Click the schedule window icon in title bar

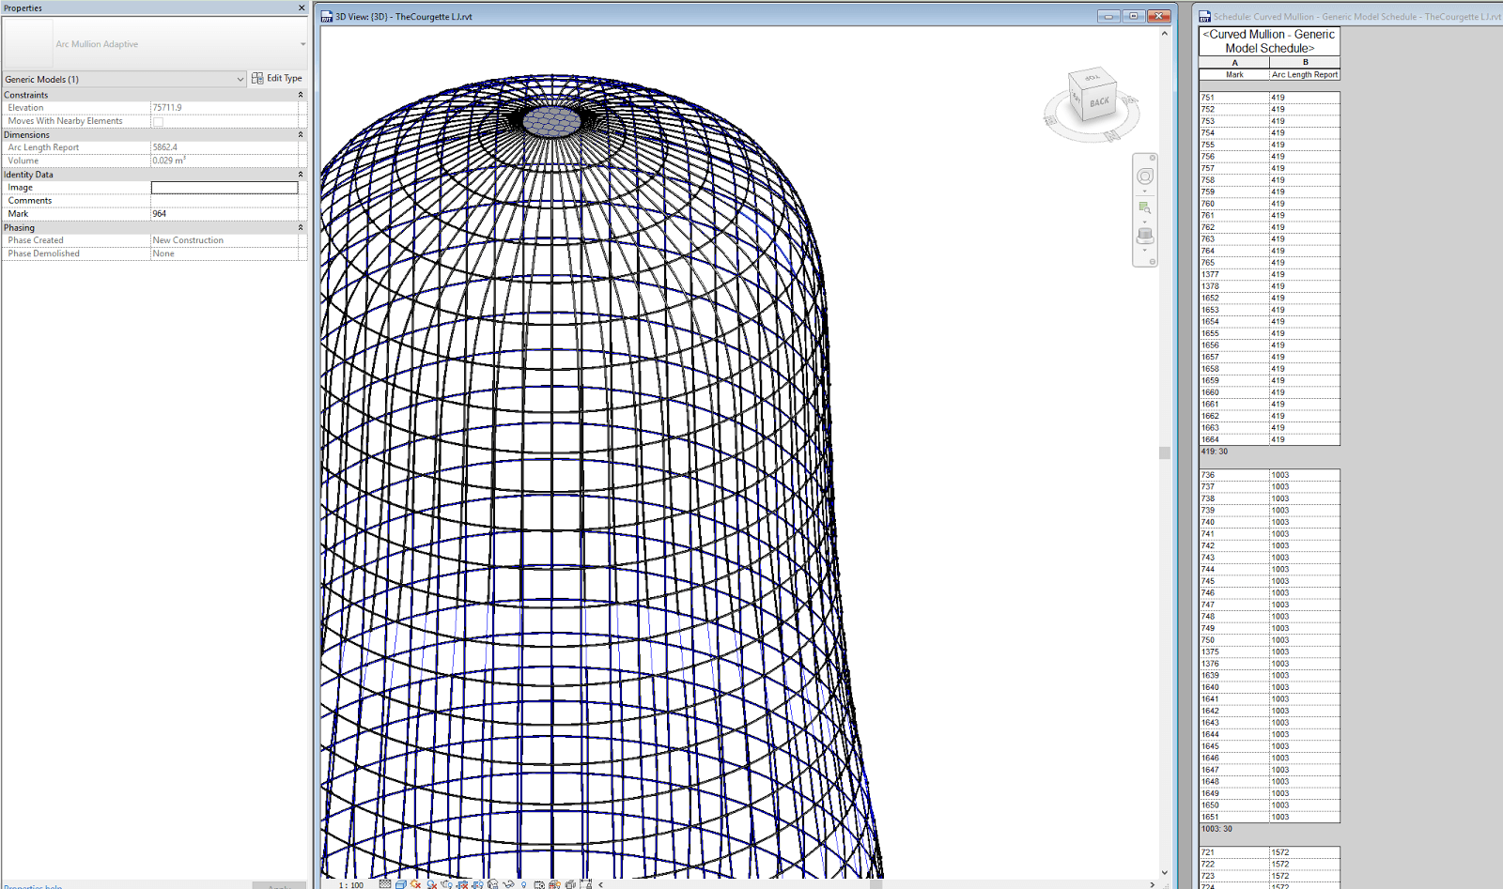(1204, 16)
